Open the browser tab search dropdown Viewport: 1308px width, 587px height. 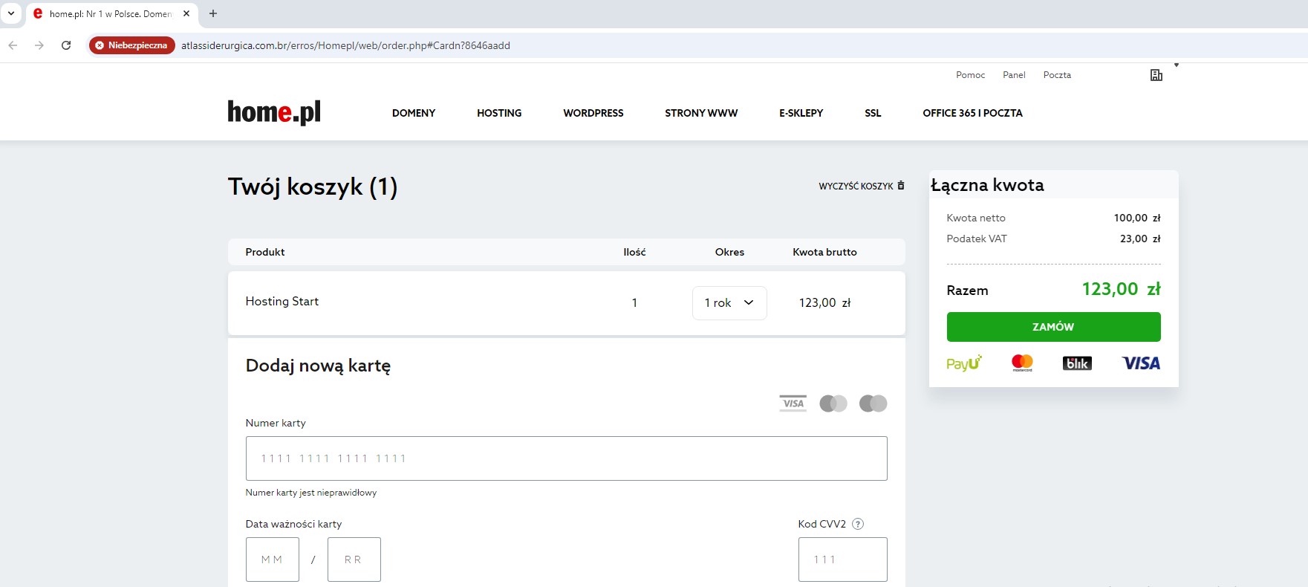tap(11, 13)
